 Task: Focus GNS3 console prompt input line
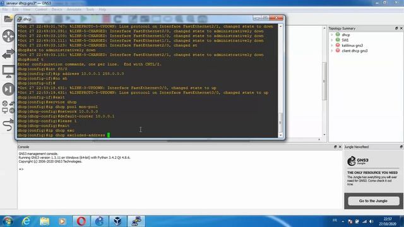(x=180, y=169)
